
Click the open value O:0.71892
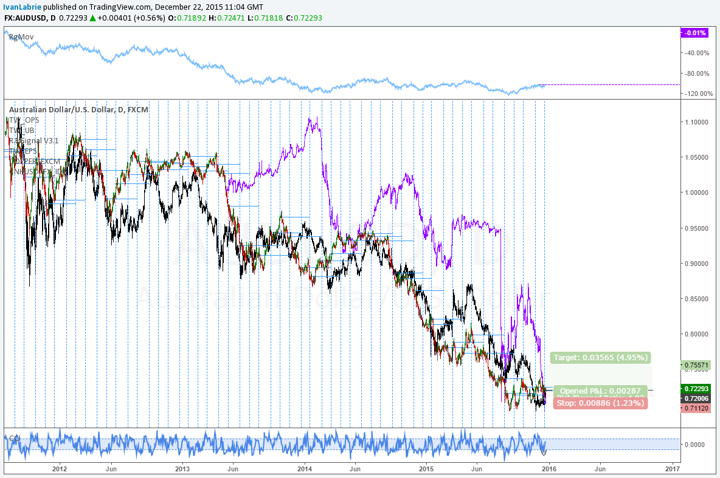pyautogui.click(x=187, y=18)
